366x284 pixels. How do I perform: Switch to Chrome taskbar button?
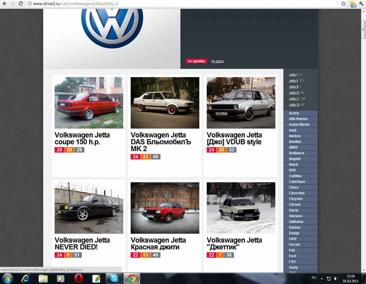[x=132, y=278]
